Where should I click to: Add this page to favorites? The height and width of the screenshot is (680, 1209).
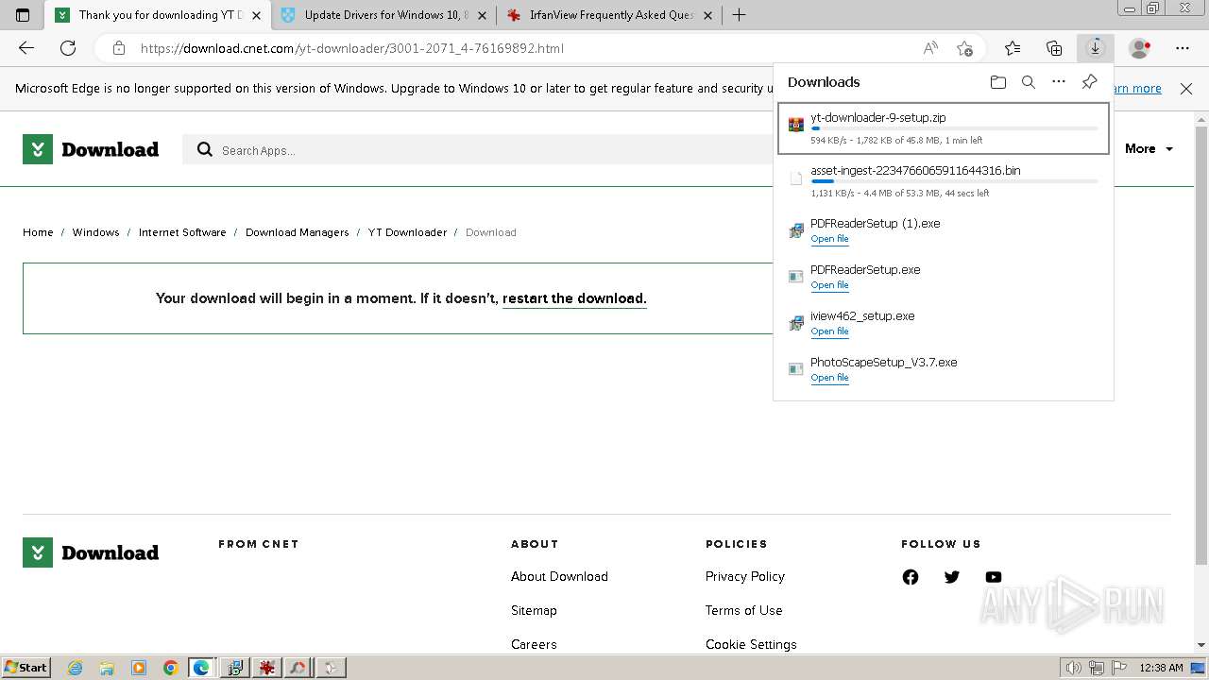pyautogui.click(x=964, y=48)
